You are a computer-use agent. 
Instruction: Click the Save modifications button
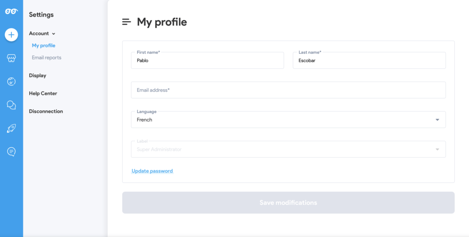coord(289,203)
